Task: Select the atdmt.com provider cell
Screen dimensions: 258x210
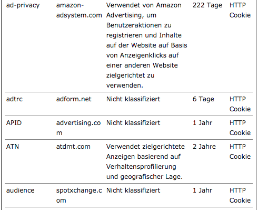Action: (x=73, y=147)
